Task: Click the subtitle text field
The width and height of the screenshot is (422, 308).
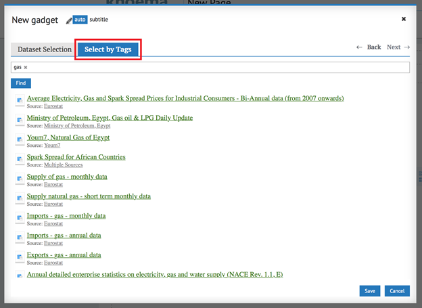Action: 99,20
